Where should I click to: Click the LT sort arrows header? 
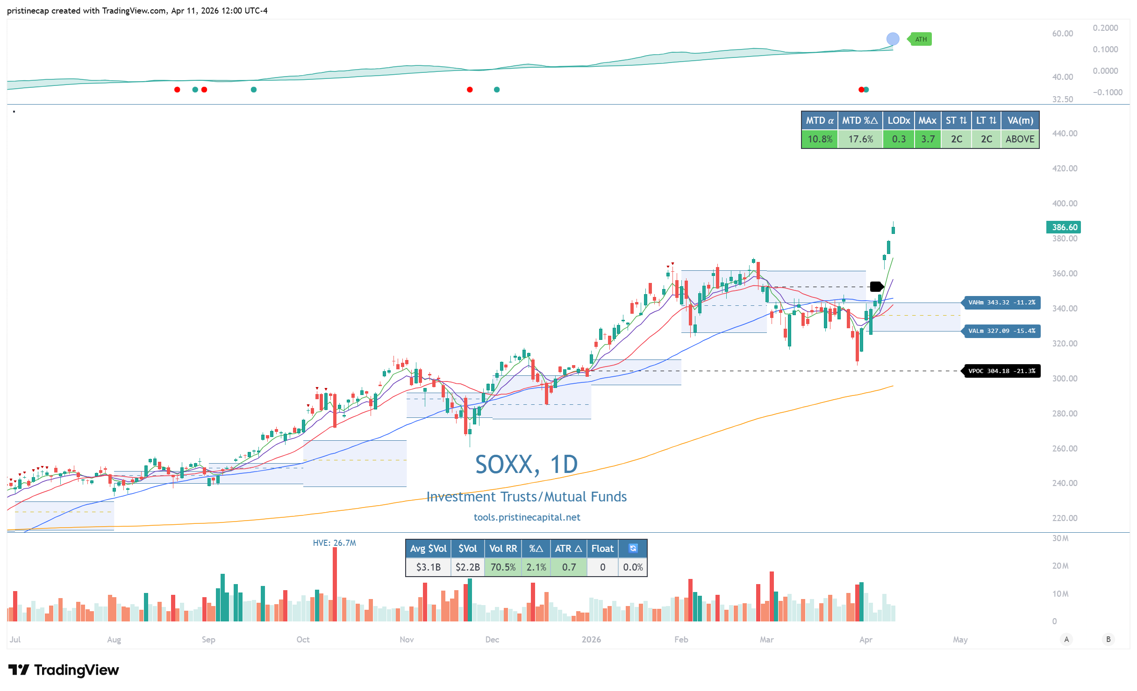click(986, 120)
